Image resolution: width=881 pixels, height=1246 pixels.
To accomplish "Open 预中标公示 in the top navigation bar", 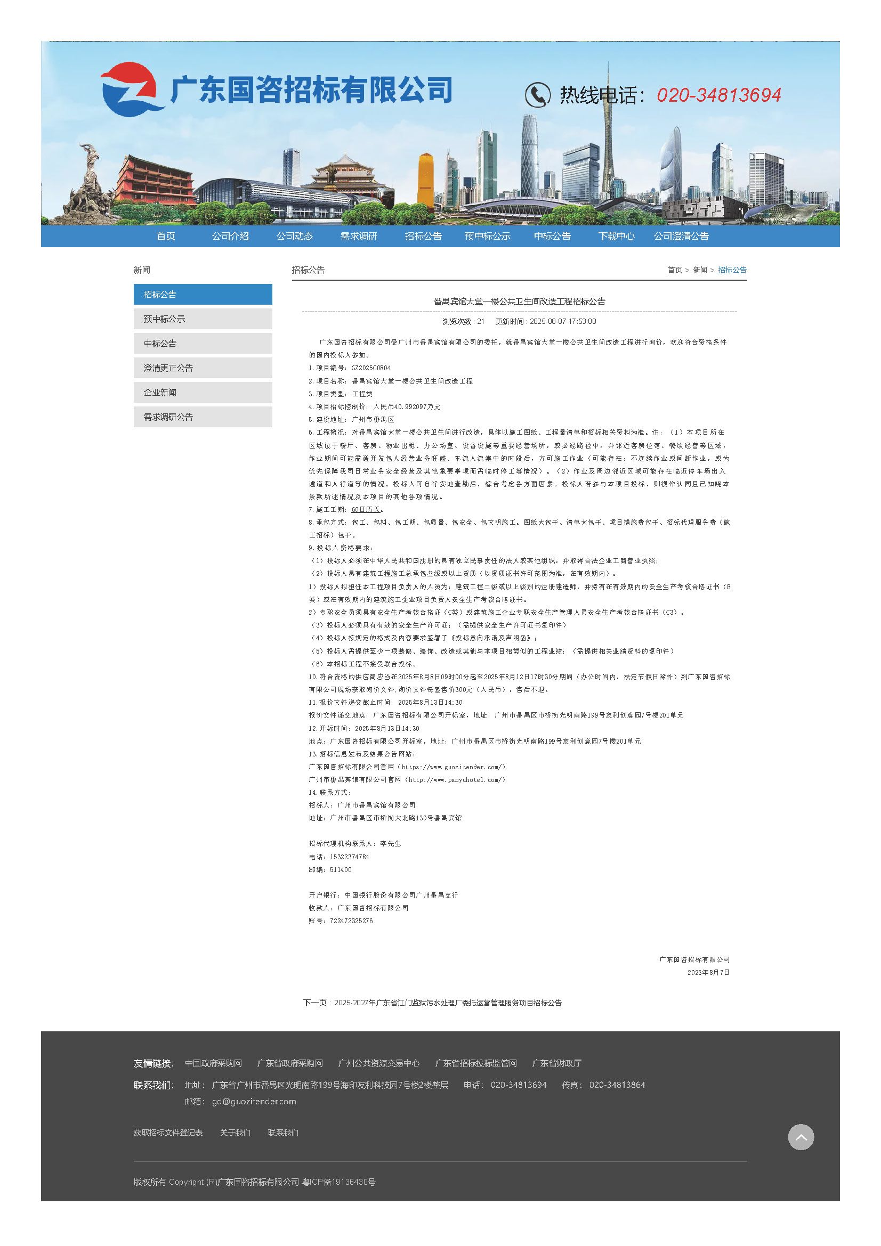I will pyautogui.click(x=487, y=236).
